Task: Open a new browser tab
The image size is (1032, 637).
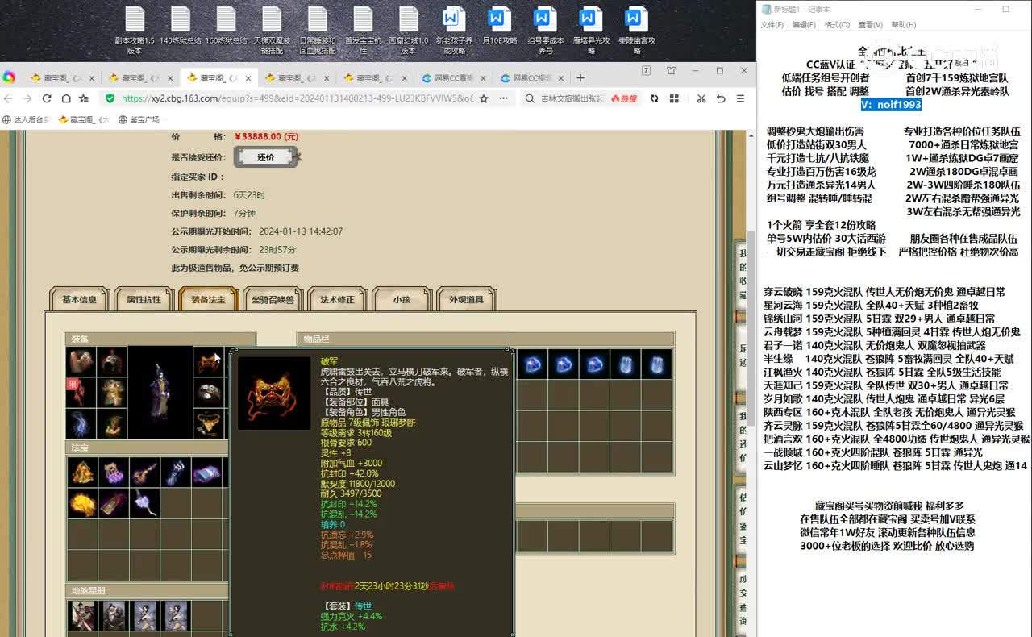Action: (x=580, y=77)
